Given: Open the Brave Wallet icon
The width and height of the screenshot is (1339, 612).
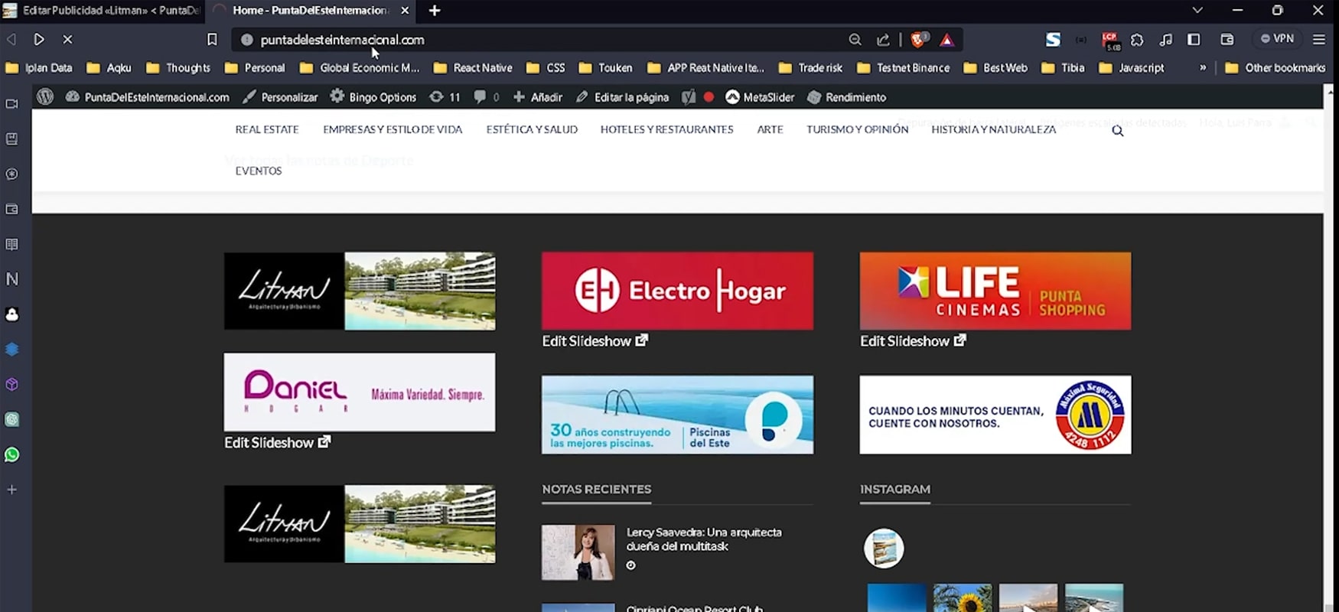Looking at the screenshot, I should click(1227, 40).
